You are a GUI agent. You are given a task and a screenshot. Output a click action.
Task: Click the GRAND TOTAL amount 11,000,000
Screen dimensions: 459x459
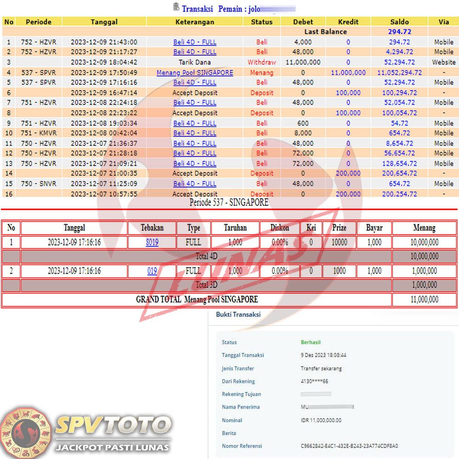[x=424, y=299]
